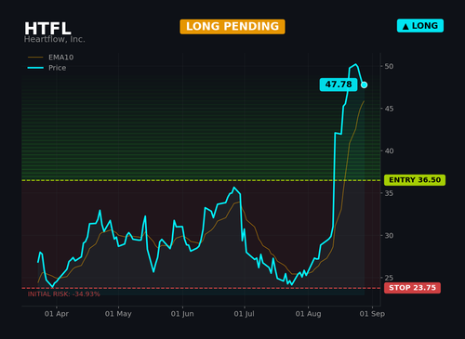The width and height of the screenshot is (465, 339).
Task: Click the 25 price axis tick
Action: pos(389,278)
